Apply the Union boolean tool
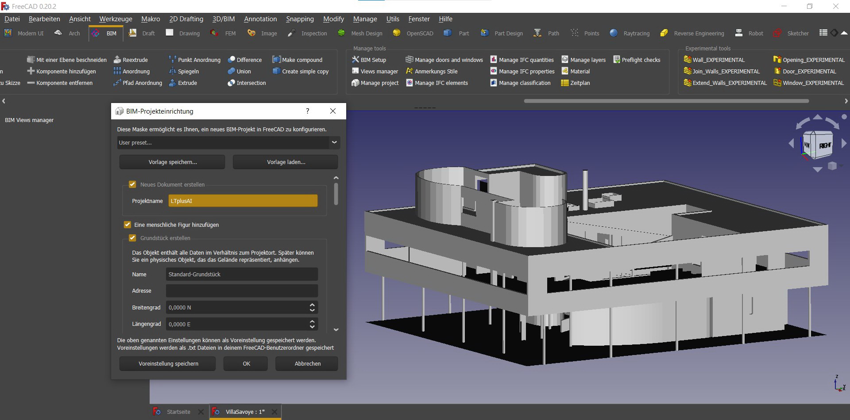Viewport: 850px width, 420px height. tap(239, 71)
